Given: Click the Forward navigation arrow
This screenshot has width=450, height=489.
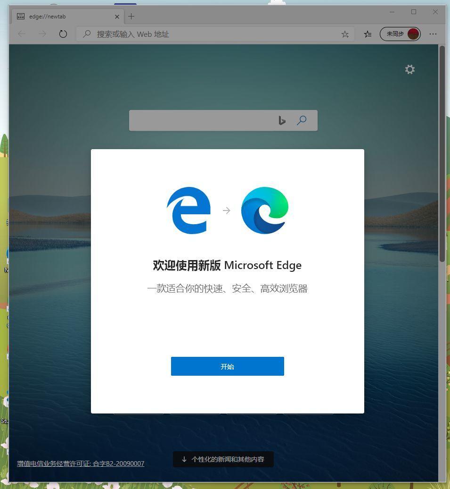Looking at the screenshot, I should pos(42,34).
